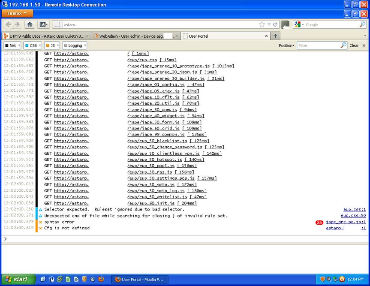370x286 pixels.
Task: Click the orange round tray icon
Action: (x=342, y=279)
